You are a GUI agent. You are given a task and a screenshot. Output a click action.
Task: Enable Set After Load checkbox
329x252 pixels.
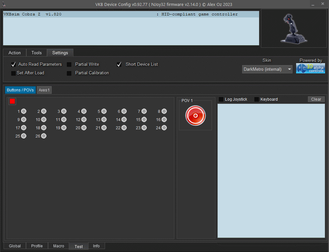[13, 73]
